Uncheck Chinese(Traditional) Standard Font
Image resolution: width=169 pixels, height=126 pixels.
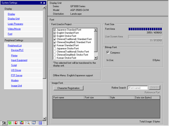click(x=55, y=39)
